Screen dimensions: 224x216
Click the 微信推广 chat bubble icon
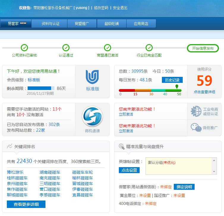[196, 128]
